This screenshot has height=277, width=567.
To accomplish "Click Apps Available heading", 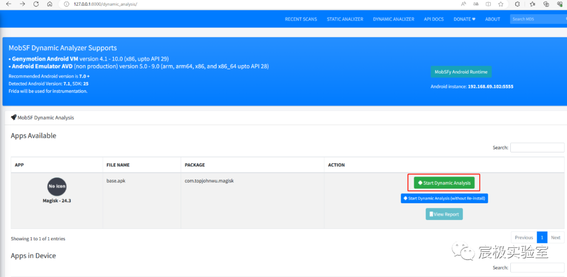I will pos(33,136).
